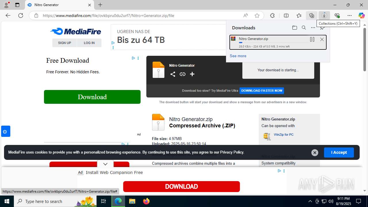Activate the Read aloud icon in the address bar
This screenshot has width=368, height=207.
point(246,16)
